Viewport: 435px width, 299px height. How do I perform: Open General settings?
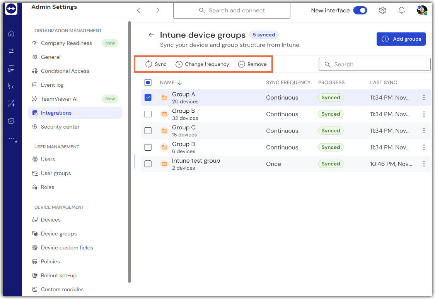click(x=75, y=57)
